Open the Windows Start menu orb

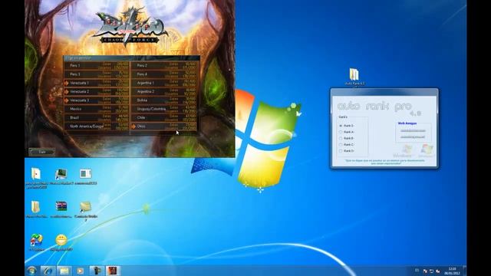click(32, 271)
